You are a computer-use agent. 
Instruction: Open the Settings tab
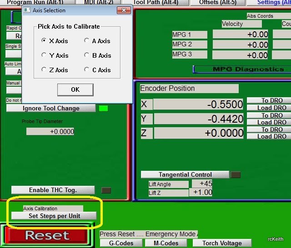273,2
